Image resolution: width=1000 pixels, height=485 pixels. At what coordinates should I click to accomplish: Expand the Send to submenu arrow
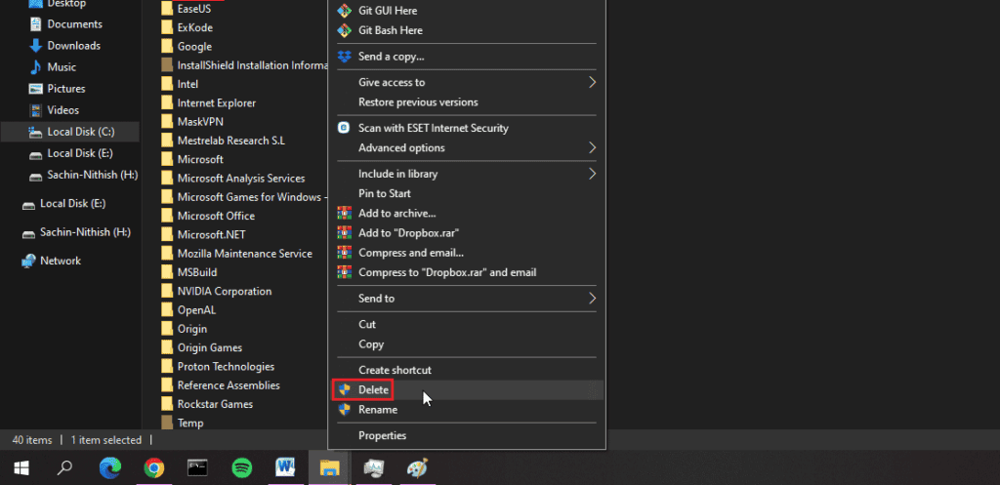(592, 299)
